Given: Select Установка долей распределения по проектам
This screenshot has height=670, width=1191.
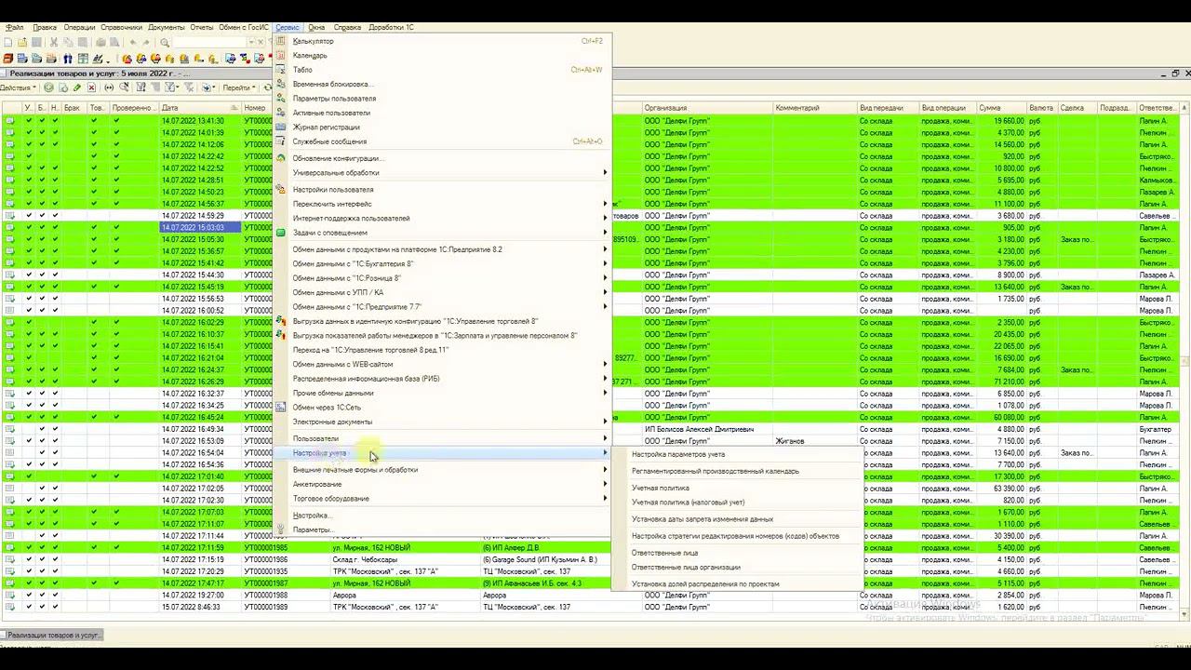Looking at the screenshot, I should click(x=737, y=584).
